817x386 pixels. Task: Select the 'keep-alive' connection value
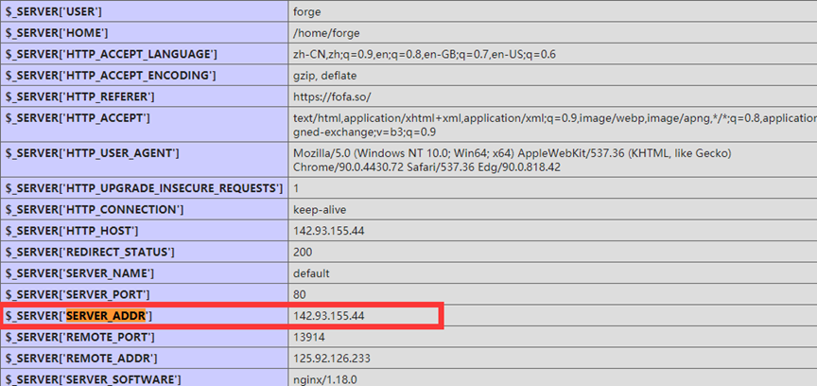321,209
